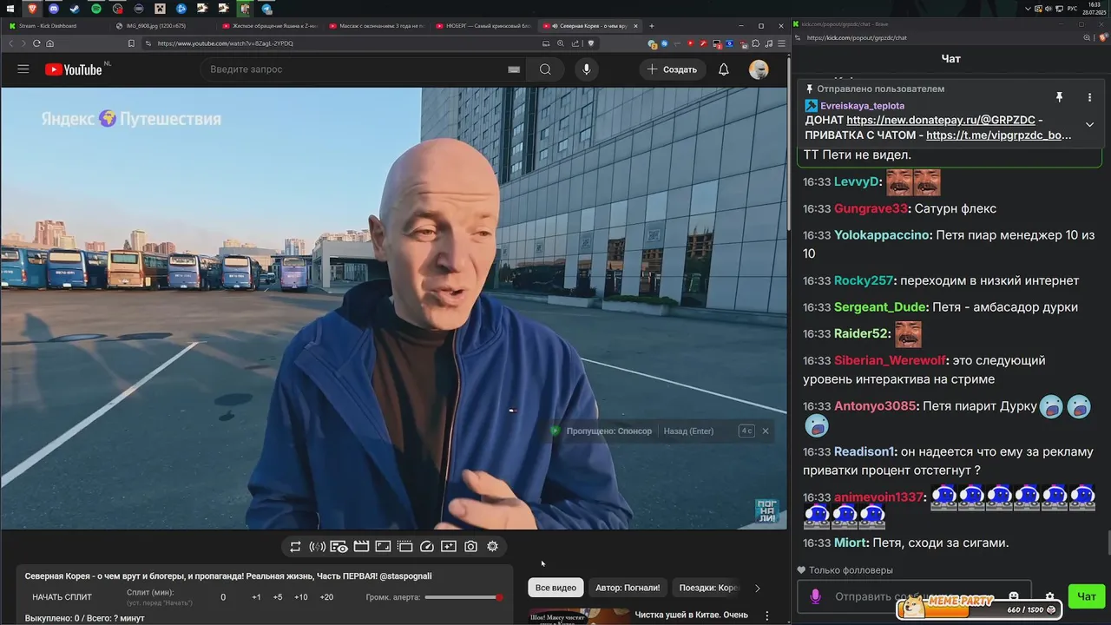Click the browser home button
This screenshot has height=625, width=1111.
[x=49, y=43]
